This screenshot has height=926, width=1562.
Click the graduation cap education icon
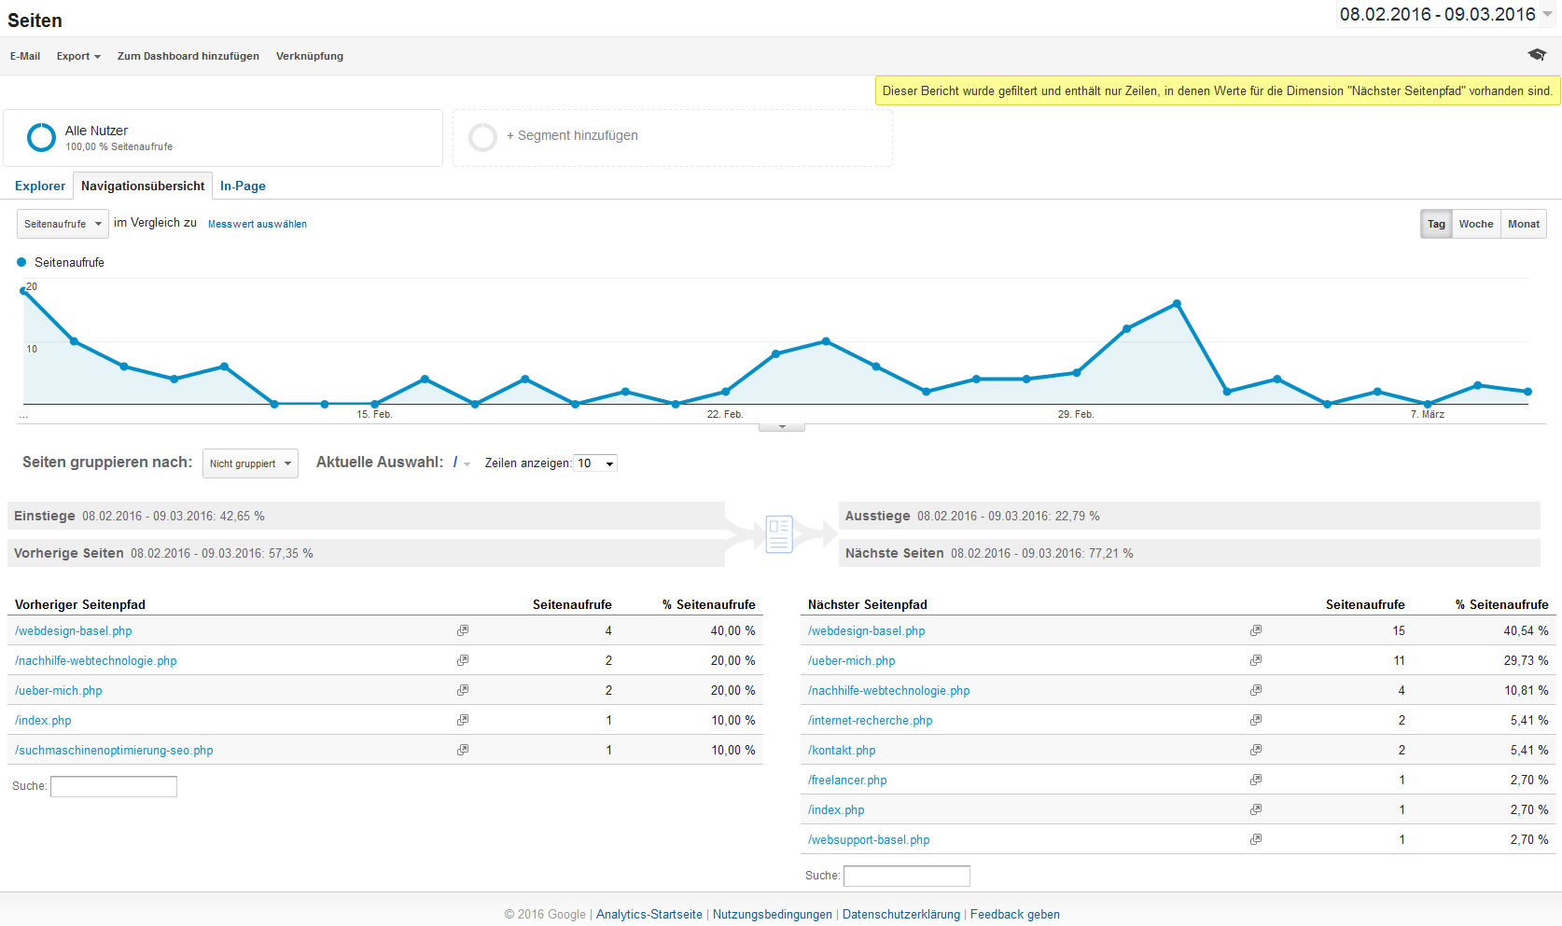coord(1536,55)
